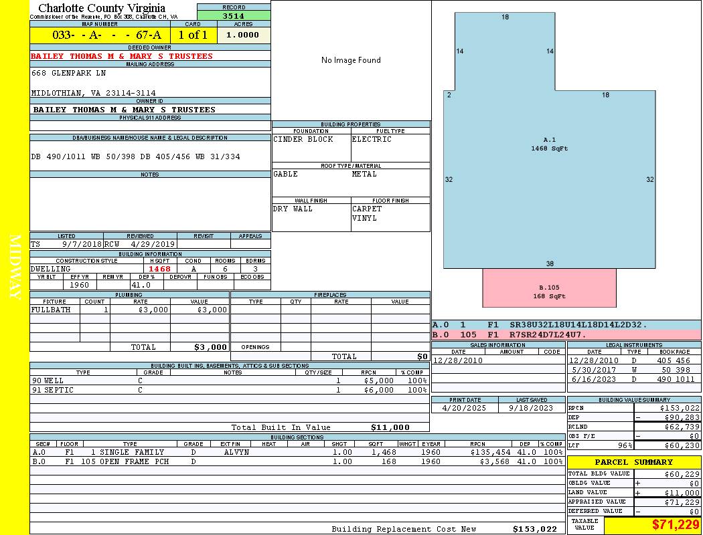This screenshot has height=535, width=703.
Task: Select the 668 Glenpark Ln mailing address
Action: coord(69,73)
